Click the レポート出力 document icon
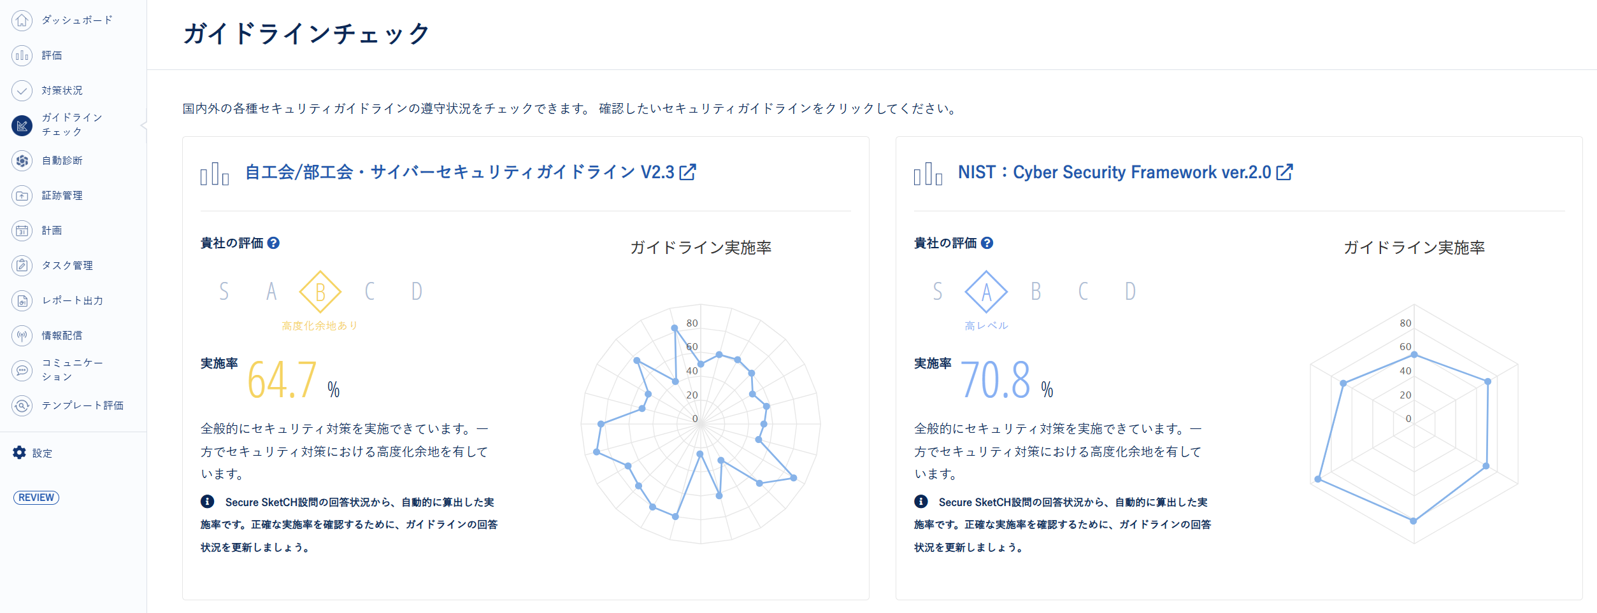 22,300
